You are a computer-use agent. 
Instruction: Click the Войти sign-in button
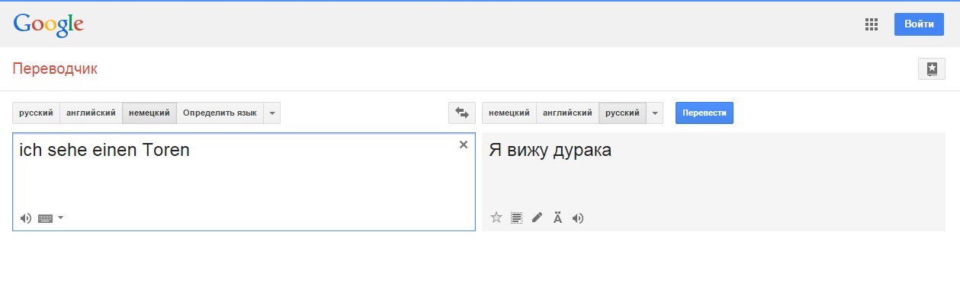click(919, 24)
